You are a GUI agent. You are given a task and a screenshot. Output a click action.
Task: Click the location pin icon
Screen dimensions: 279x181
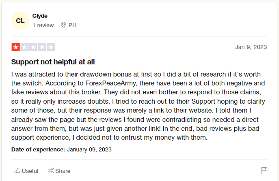63,25
